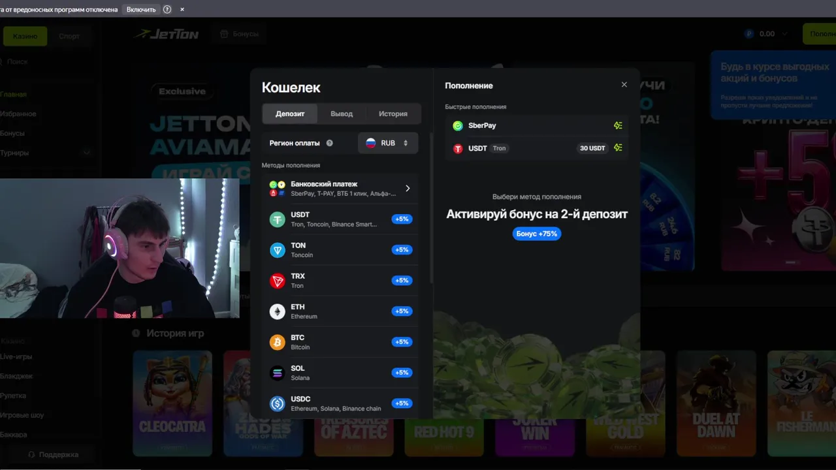Screen dimensions: 836x470
Task: Click the +5% badge on USDT row
Action: (x=402, y=219)
